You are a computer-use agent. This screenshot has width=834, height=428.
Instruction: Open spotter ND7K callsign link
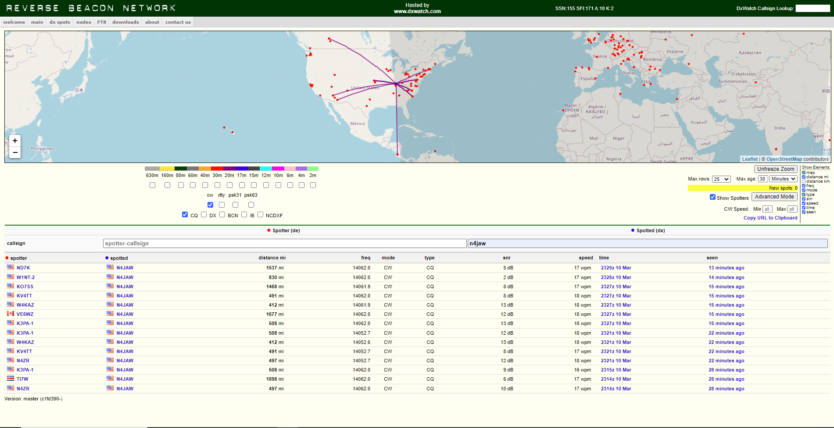(x=23, y=268)
